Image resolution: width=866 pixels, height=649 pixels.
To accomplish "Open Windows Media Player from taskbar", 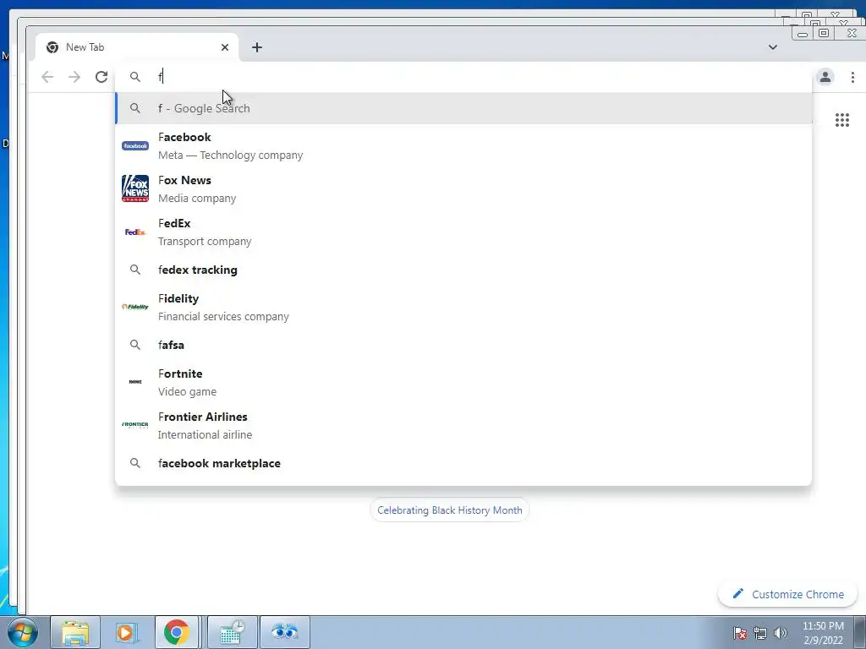I will pyautogui.click(x=127, y=632).
